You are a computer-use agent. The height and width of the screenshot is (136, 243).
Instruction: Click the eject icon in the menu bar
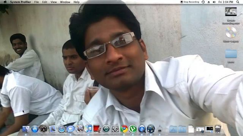(x=209, y=2)
